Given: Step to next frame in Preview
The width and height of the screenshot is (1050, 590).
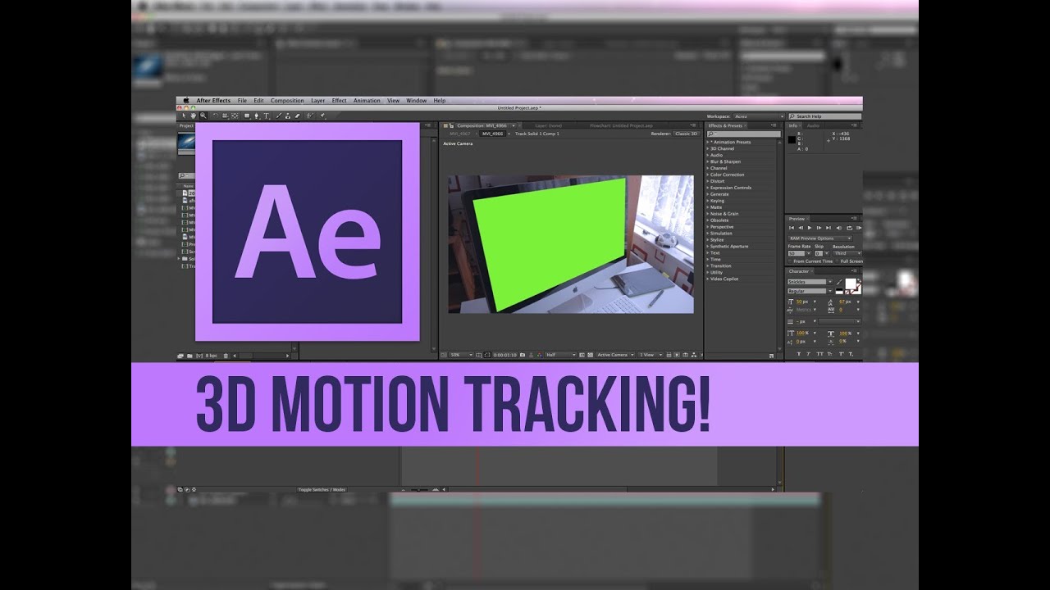Looking at the screenshot, I should (819, 228).
